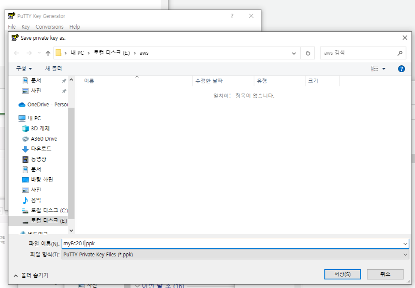Click the PuTTY Key Generator title icon

(12, 16)
